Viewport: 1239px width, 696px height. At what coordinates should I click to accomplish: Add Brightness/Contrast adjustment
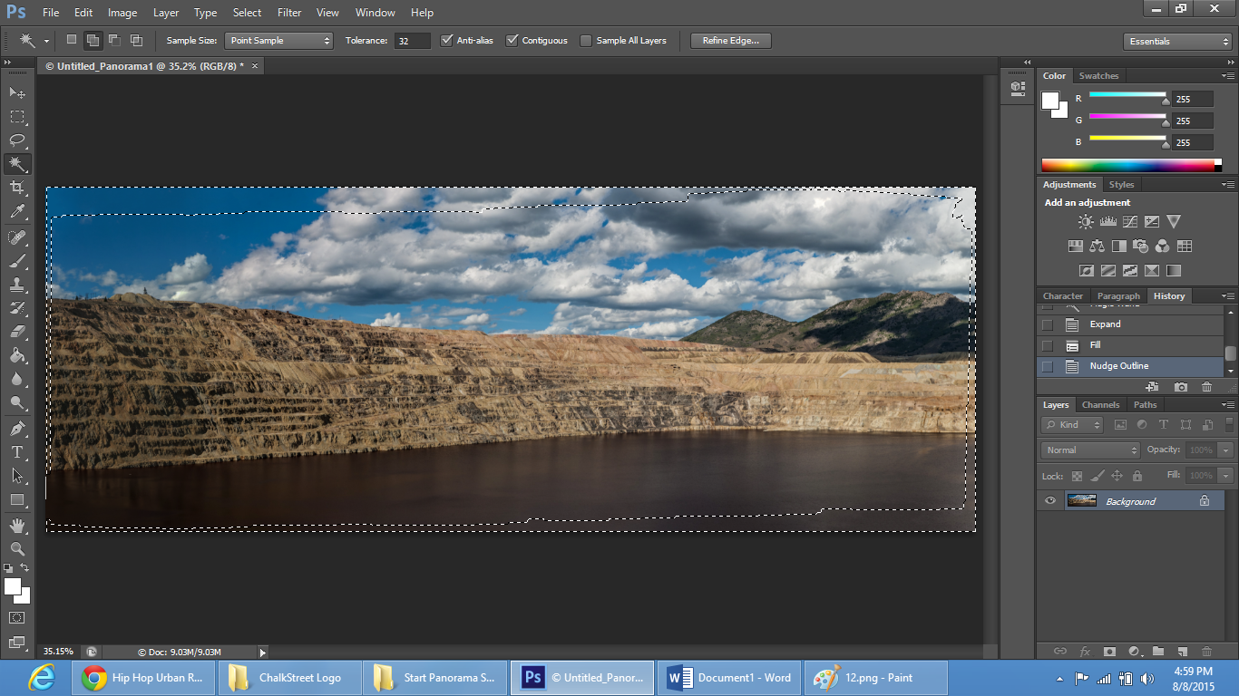(x=1086, y=221)
